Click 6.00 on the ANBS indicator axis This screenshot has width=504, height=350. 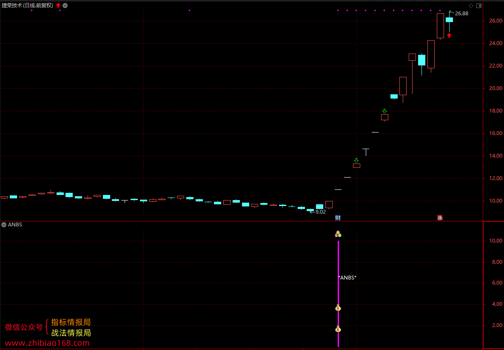coord(497,282)
